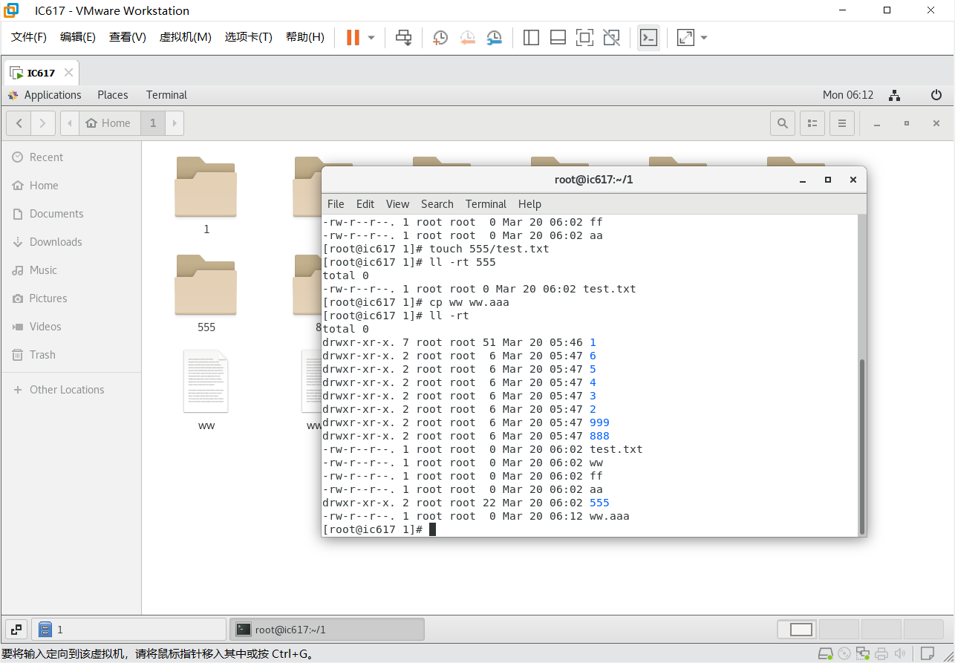Switch to root@ic617:~/1 terminal in taskbar

pos(327,630)
